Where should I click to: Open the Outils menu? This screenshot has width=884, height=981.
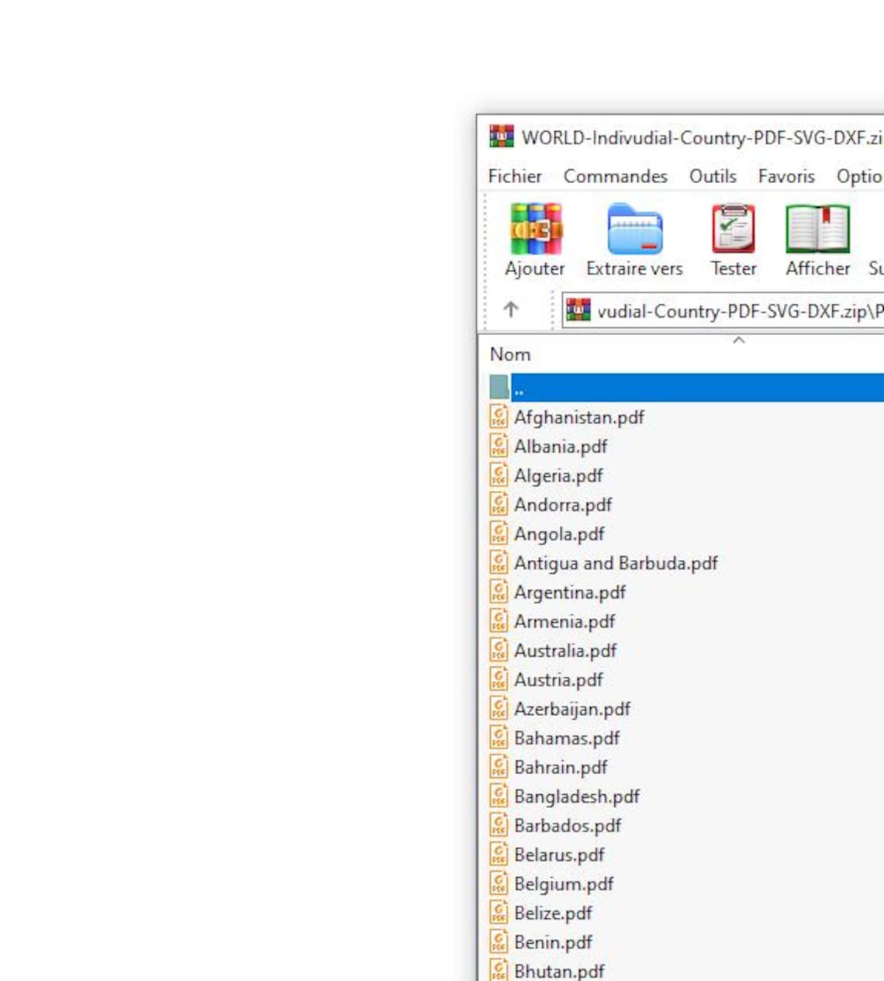[713, 176]
